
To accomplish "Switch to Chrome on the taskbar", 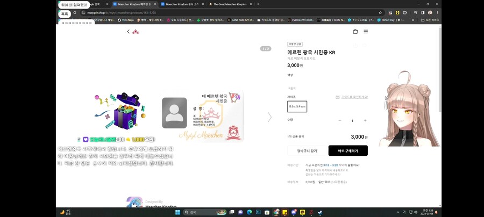I will (276, 212).
